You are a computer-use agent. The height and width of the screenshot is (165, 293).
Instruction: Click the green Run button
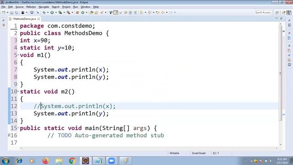[x=52, y=12]
